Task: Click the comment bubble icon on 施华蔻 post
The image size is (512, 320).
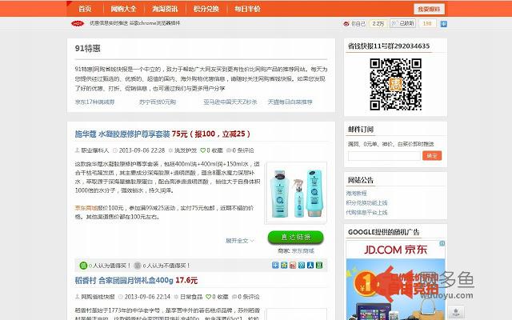Action: coord(229,150)
